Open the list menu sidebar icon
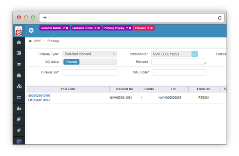239x156 pixels. [x=19, y=53]
